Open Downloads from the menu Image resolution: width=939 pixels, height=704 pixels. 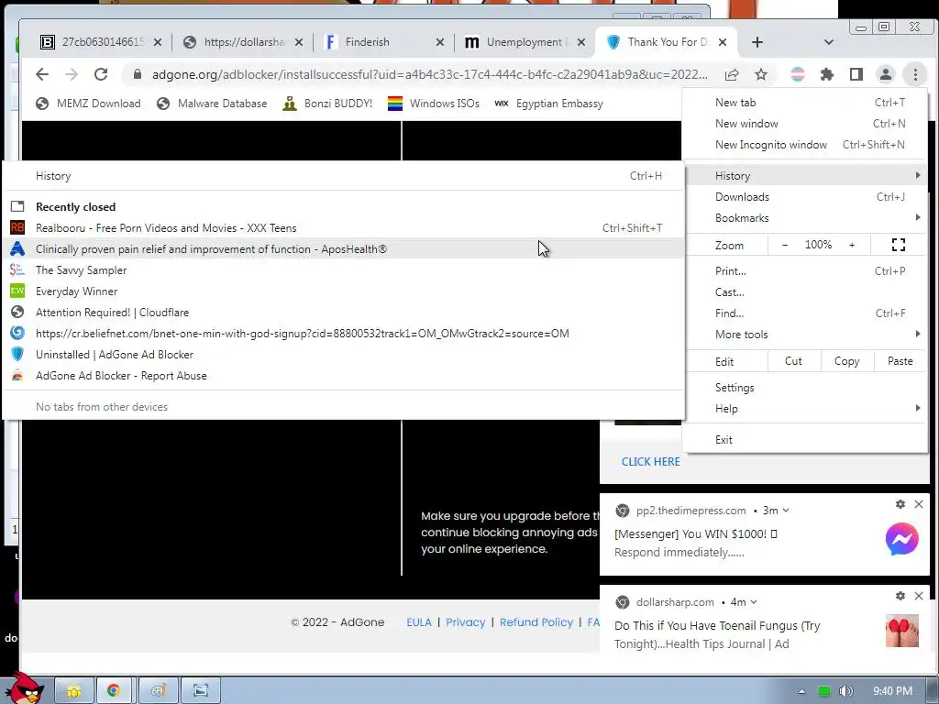coord(804,197)
